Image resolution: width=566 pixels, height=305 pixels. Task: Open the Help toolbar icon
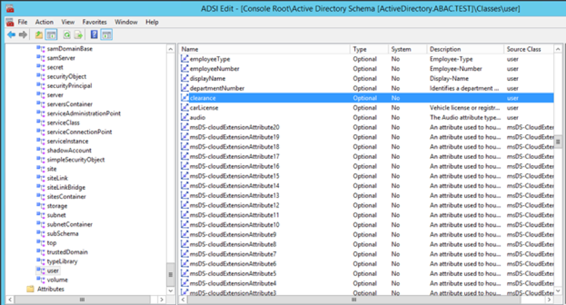(x=94, y=35)
